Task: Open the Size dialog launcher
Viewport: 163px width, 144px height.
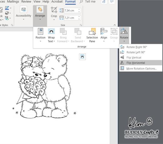Action: (x=81, y=25)
